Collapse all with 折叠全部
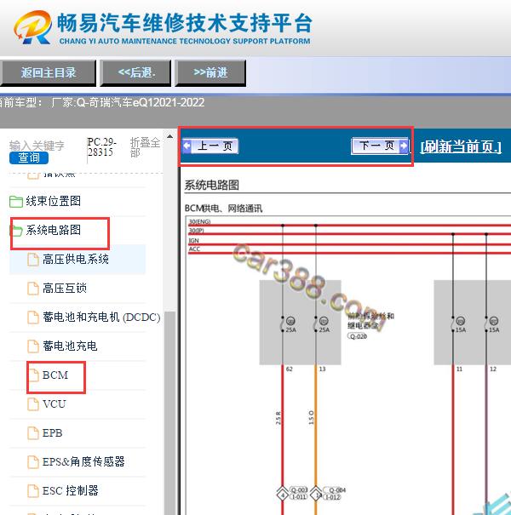Viewport: 511px width, 515px height. point(146,147)
